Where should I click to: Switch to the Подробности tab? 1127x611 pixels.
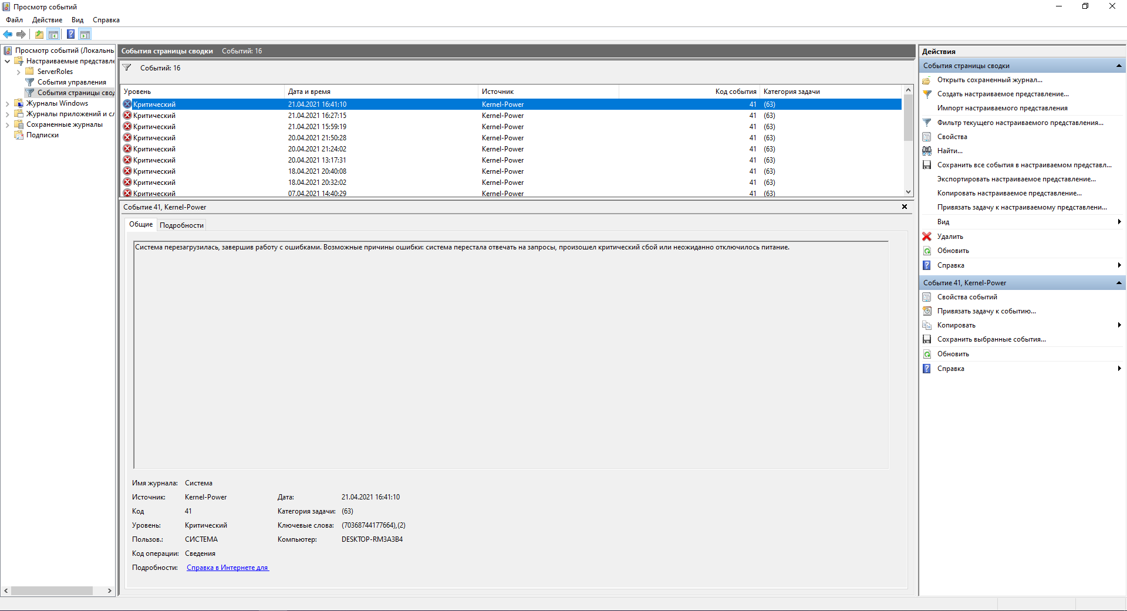click(181, 225)
